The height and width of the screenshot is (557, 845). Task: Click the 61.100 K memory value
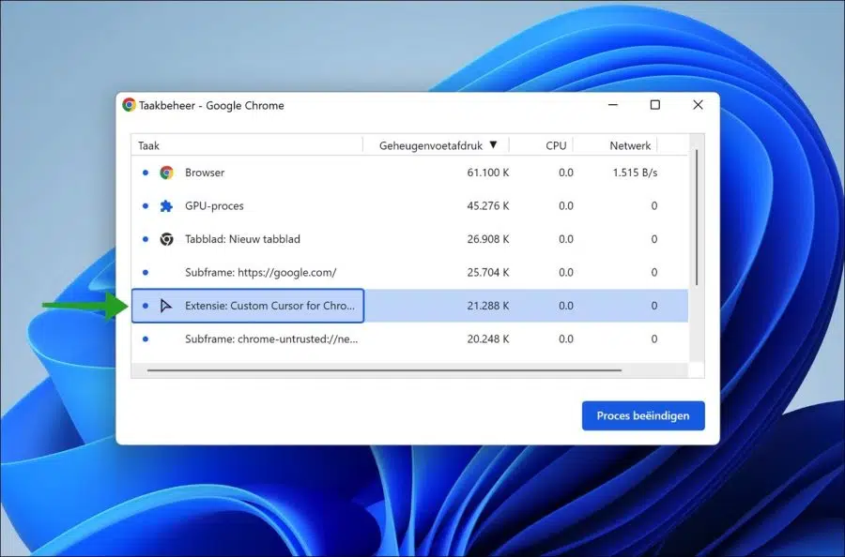487,173
